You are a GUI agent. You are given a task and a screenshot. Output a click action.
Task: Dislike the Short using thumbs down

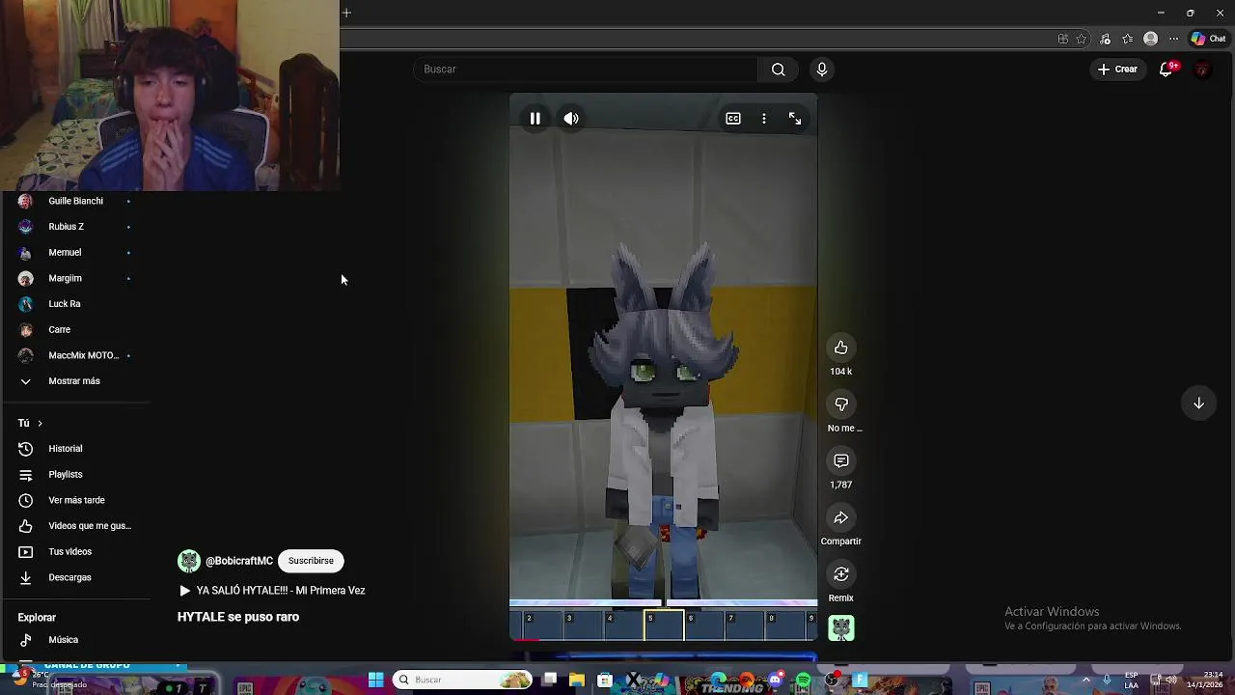pos(841,404)
